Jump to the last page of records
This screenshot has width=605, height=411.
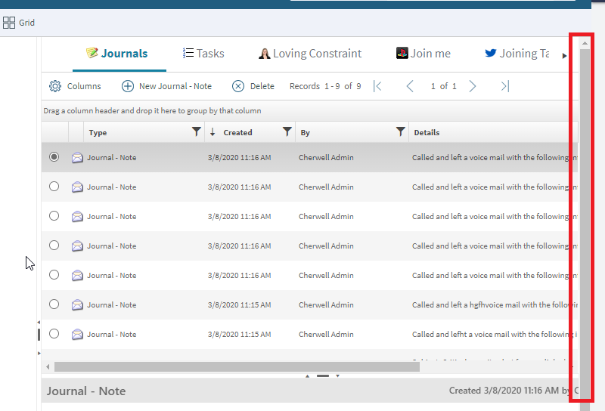504,86
